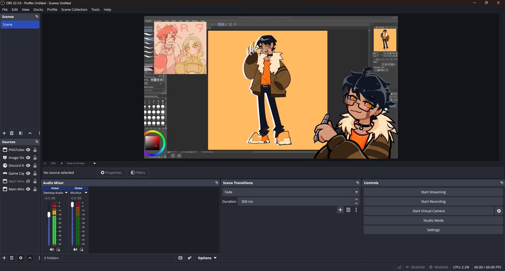Float the Controls dock with its pop-out icon
The image size is (505, 271).
coord(502,183)
